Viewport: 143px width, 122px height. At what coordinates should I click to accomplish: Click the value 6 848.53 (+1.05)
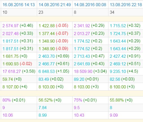pyautogui.click(x=54, y=72)
